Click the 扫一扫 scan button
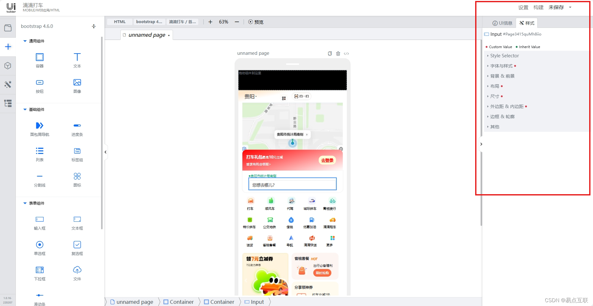The width and height of the screenshot is (593, 306). pyautogui.click(x=301, y=96)
